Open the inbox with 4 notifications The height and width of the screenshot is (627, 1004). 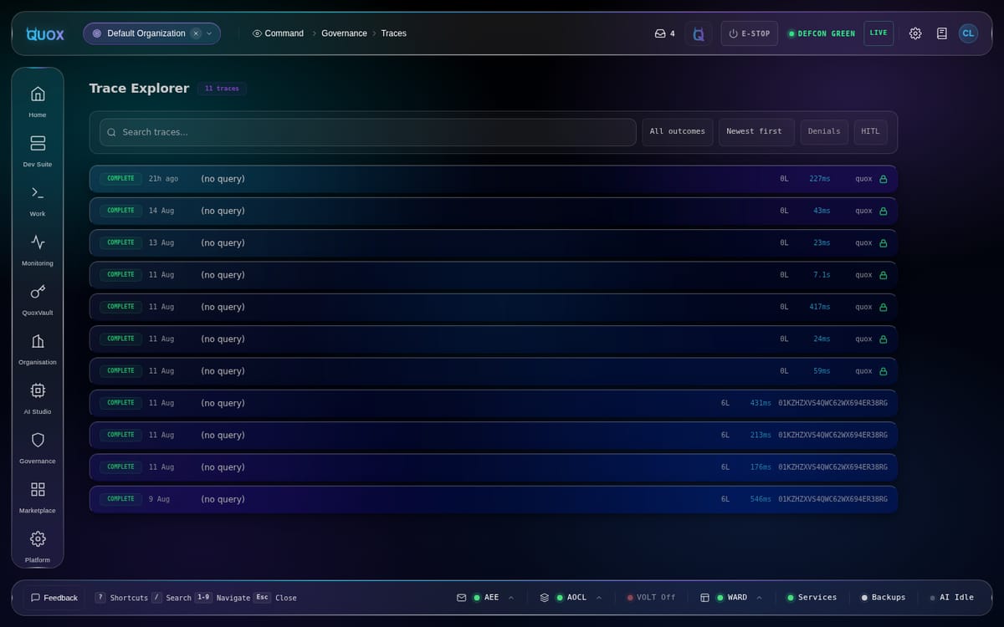pos(664,33)
